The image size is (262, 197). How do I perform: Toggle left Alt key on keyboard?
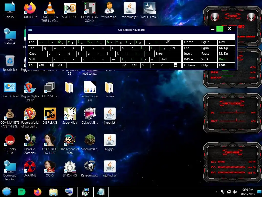click(62, 65)
